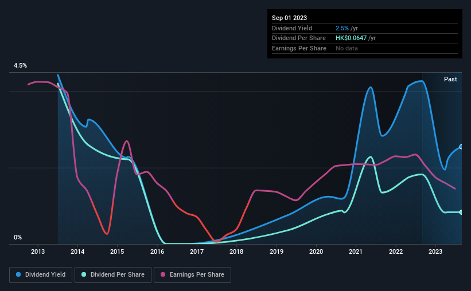This screenshot has height=291, width=471.
Task: Click the 2022 x-axis label
Action: [x=396, y=251]
